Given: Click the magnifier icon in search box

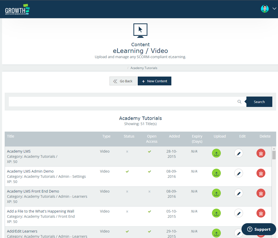Looking at the screenshot, I should pyautogui.click(x=239, y=102).
